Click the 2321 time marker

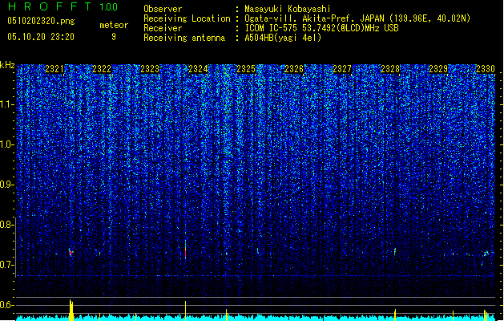point(54,69)
